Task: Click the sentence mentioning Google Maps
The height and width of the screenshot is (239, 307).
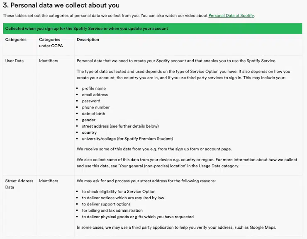Action: click(x=176, y=227)
